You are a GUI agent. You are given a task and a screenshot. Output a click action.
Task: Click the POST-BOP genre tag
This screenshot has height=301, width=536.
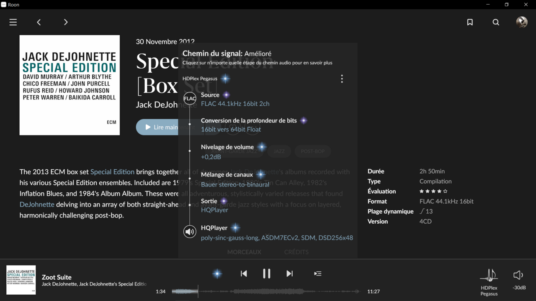[313, 151]
